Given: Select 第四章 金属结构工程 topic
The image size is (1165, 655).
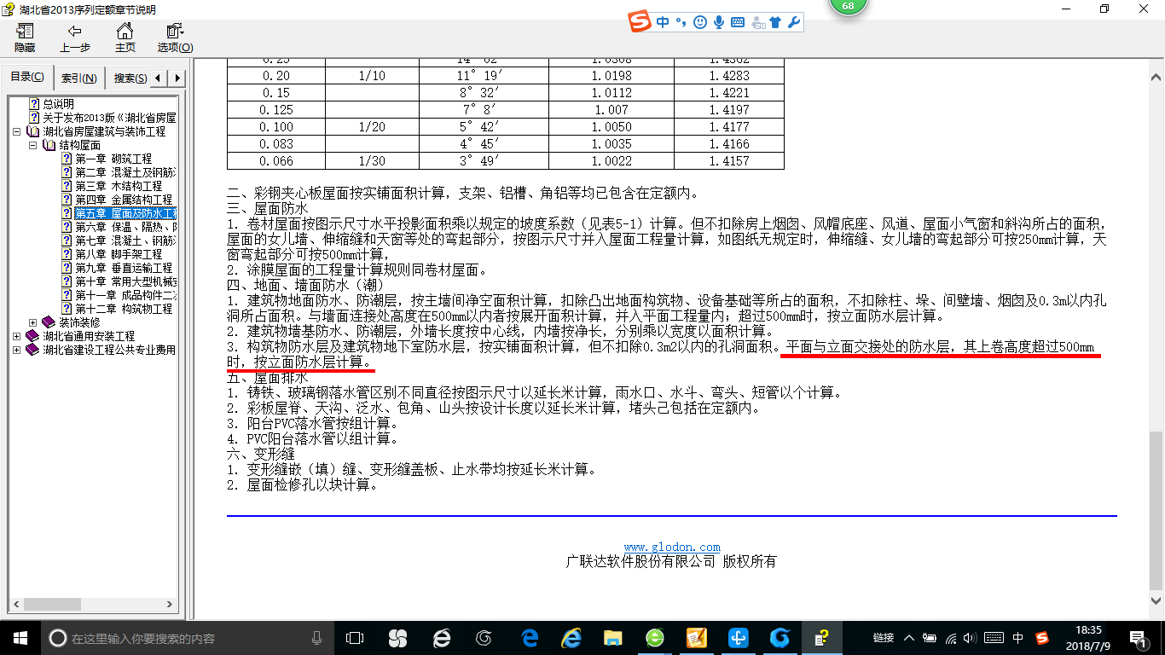Looking at the screenshot, I should pyautogui.click(x=124, y=200).
